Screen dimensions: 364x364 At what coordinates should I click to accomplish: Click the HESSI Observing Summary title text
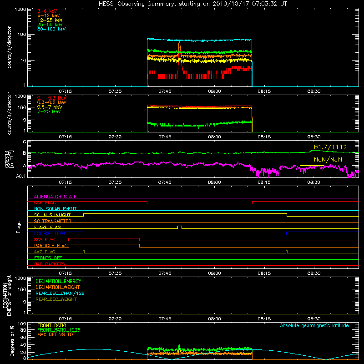192,4
